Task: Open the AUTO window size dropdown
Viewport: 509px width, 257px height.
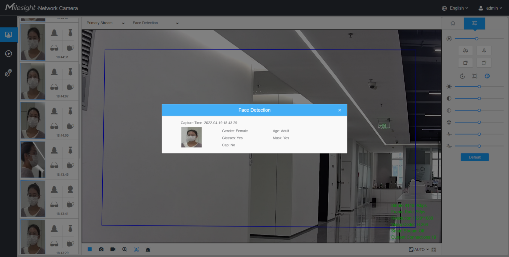Action: click(419, 249)
